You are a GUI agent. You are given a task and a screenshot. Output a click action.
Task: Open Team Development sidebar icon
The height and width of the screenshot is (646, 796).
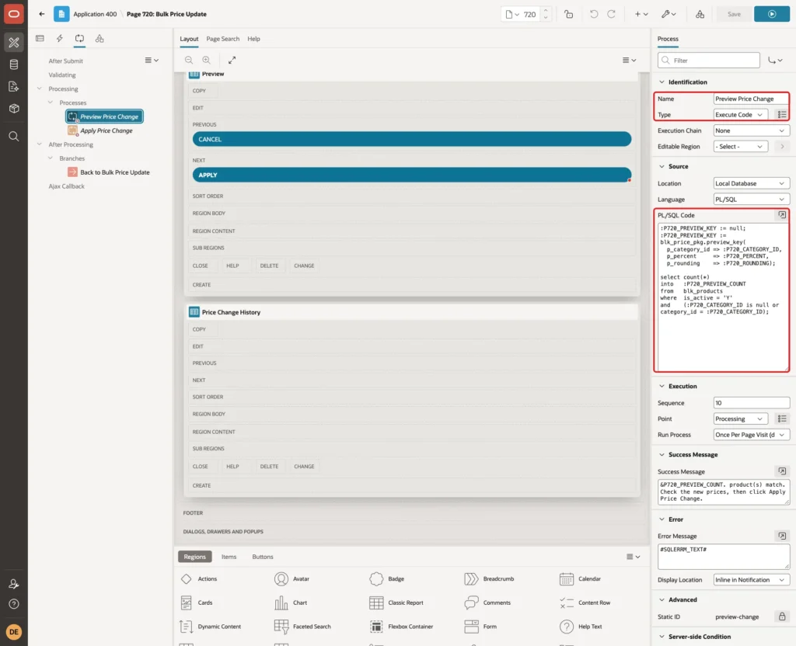pos(14,87)
